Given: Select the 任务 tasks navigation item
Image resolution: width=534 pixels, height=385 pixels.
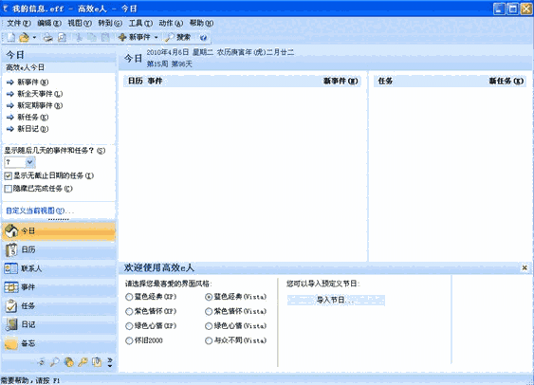Looking at the screenshot, I should pos(59,306).
